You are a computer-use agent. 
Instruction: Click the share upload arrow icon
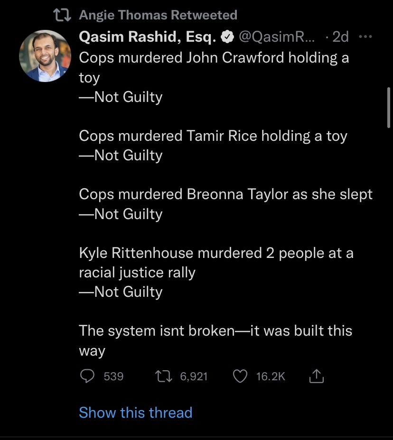(316, 376)
